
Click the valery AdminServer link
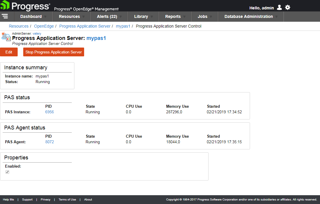(37, 34)
